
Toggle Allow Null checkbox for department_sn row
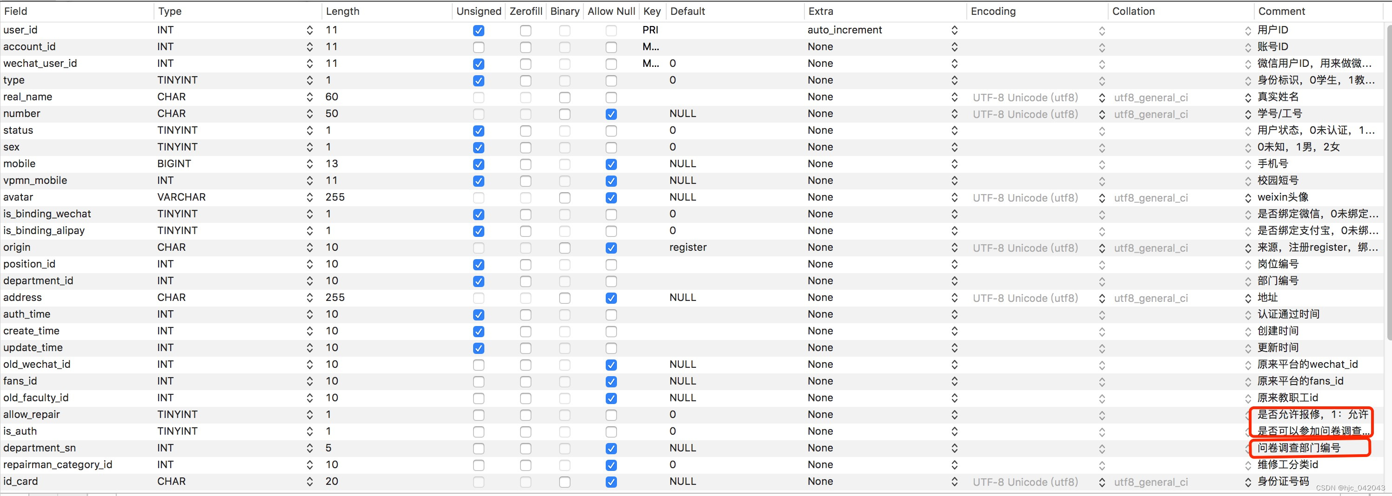(x=611, y=449)
